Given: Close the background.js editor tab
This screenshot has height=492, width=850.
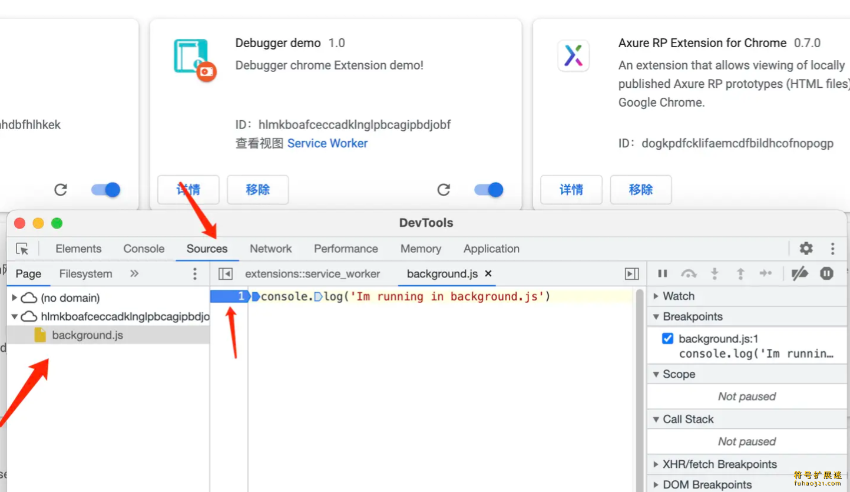Looking at the screenshot, I should coord(488,274).
